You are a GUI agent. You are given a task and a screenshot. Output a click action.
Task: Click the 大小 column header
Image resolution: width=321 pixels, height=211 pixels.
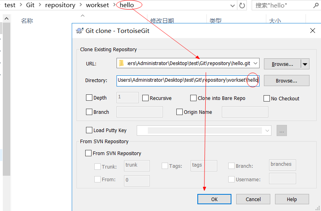(275, 21)
